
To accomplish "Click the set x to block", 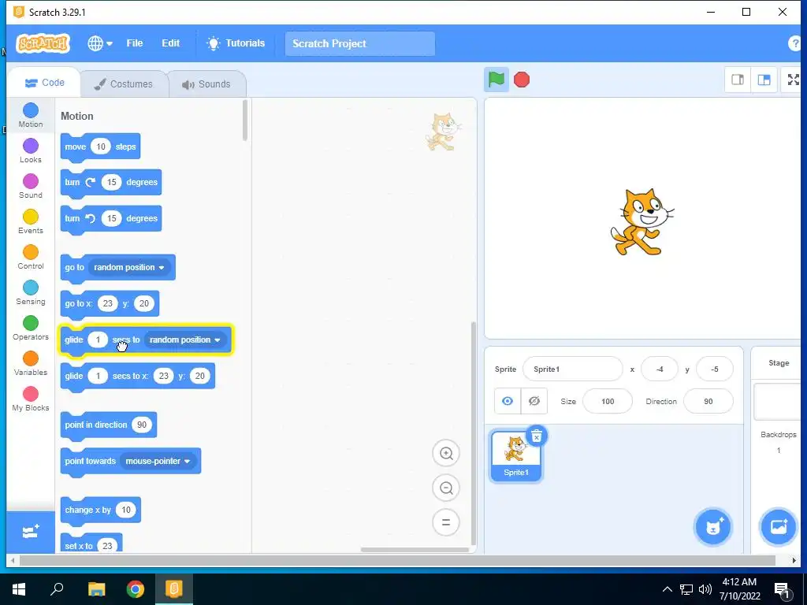I will (91, 544).
